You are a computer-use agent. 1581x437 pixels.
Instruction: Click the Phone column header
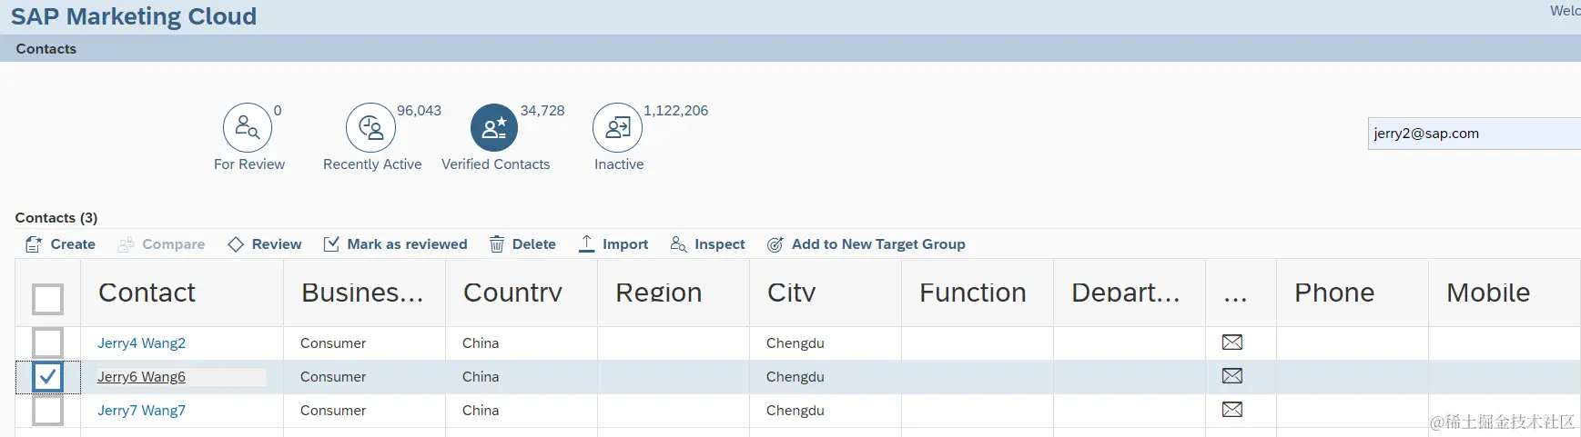click(1353, 293)
